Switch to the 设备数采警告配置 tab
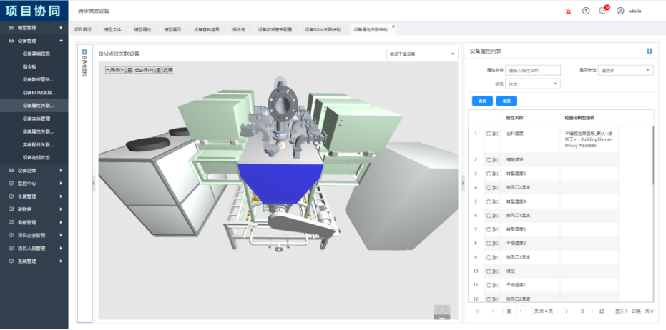This screenshot has width=666, height=330. [275, 30]
